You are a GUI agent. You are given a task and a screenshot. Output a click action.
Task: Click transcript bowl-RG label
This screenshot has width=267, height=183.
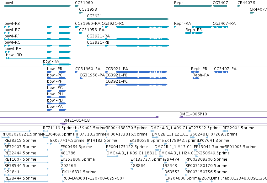12,42
